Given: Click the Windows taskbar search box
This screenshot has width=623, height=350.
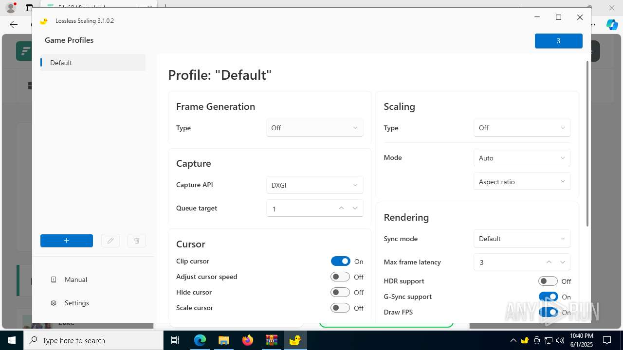Looking at the screenshot, I should (x=93, y=340).
